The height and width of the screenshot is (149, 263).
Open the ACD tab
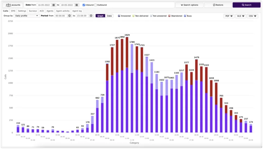point(42,11)
